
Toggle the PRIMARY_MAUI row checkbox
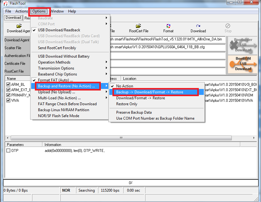pyautogui.click(x=8, y=95)
